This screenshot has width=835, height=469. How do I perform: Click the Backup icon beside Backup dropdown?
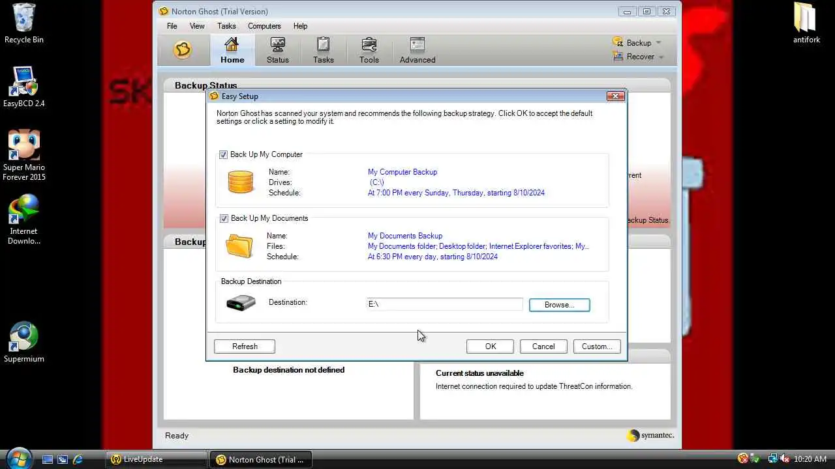(x=618, y=42)
